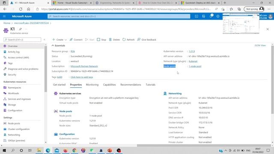The width and height of the screenshot is (274, 154).
Task: Open Microsoft Partner Network subscription link
Action: pos(84,66)
